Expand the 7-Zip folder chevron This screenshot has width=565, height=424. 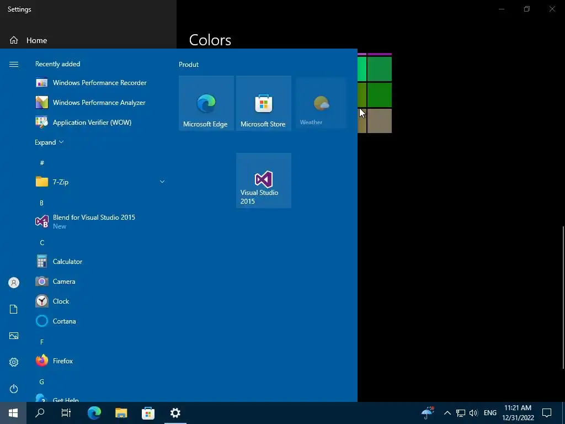162,182
